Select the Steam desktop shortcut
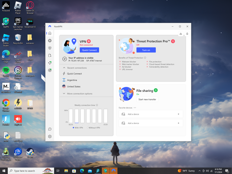The image size is (232, 174). tap(30, 153)
